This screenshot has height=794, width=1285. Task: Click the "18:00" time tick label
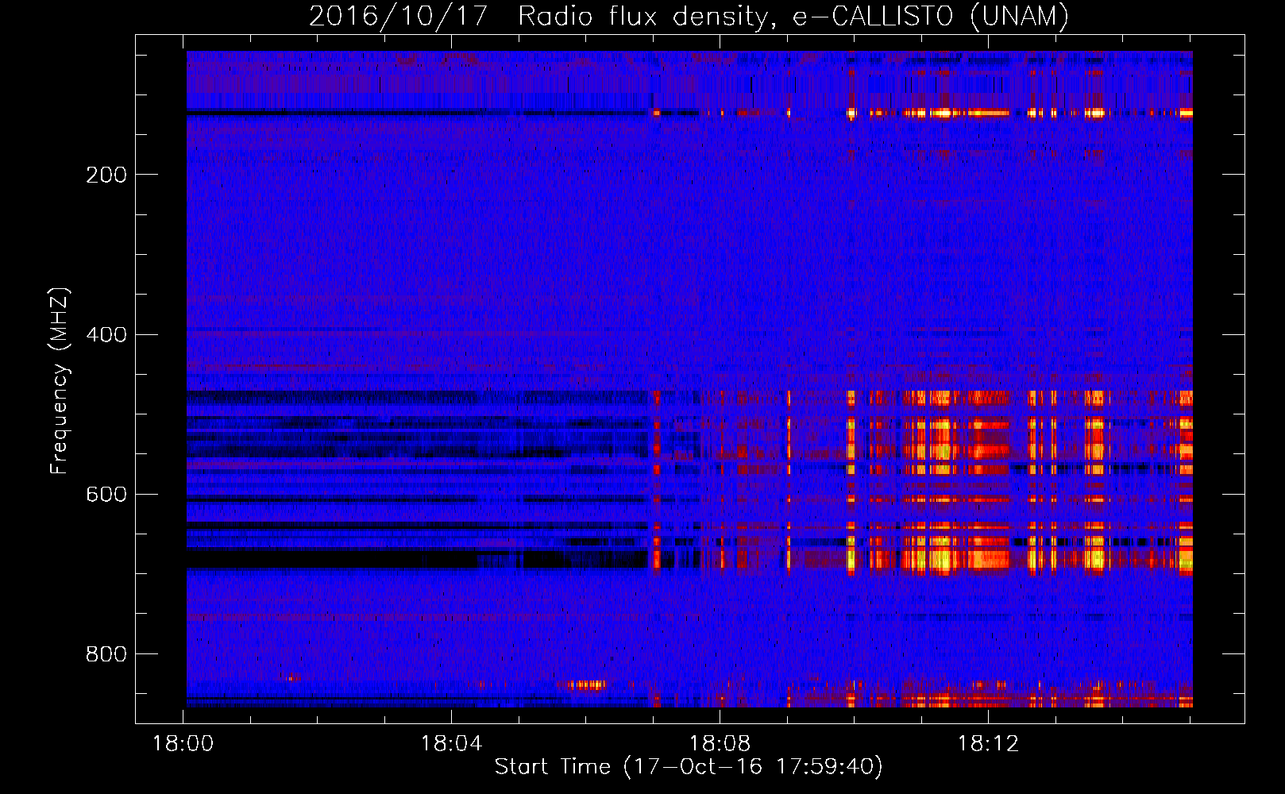183,744
